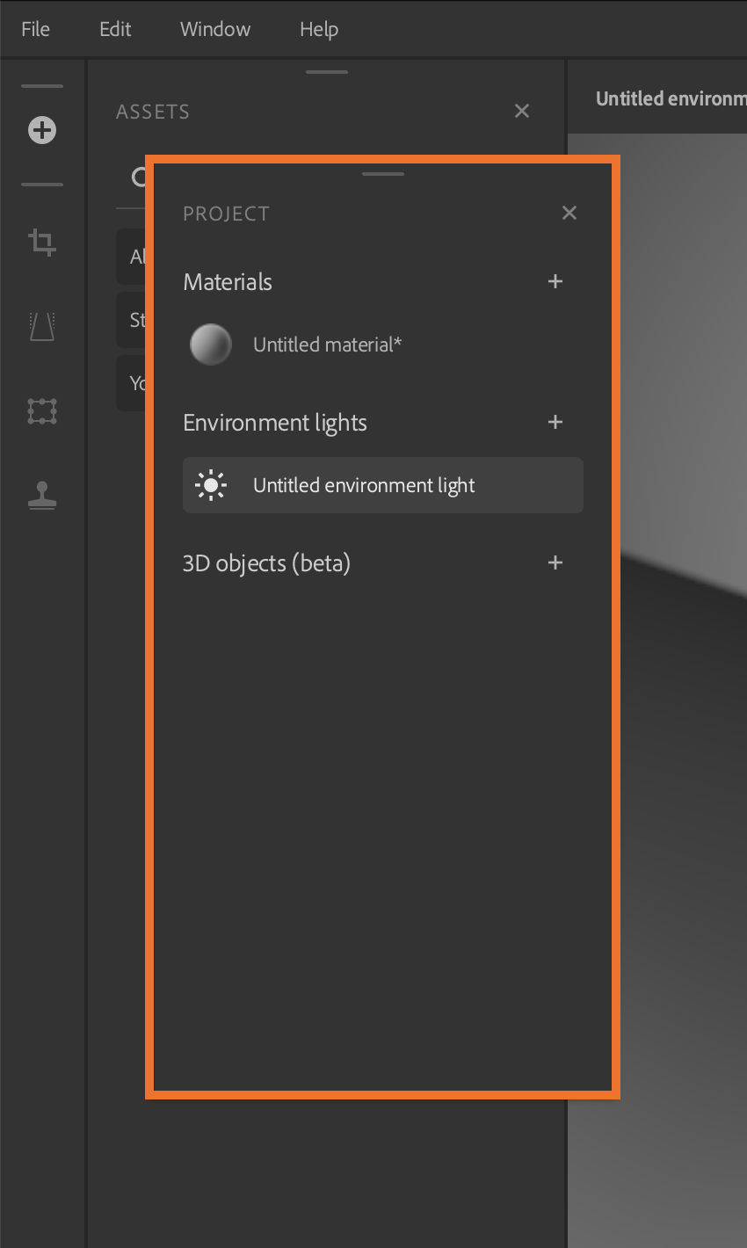Select the Transform bounding box tool

point(42,410)
